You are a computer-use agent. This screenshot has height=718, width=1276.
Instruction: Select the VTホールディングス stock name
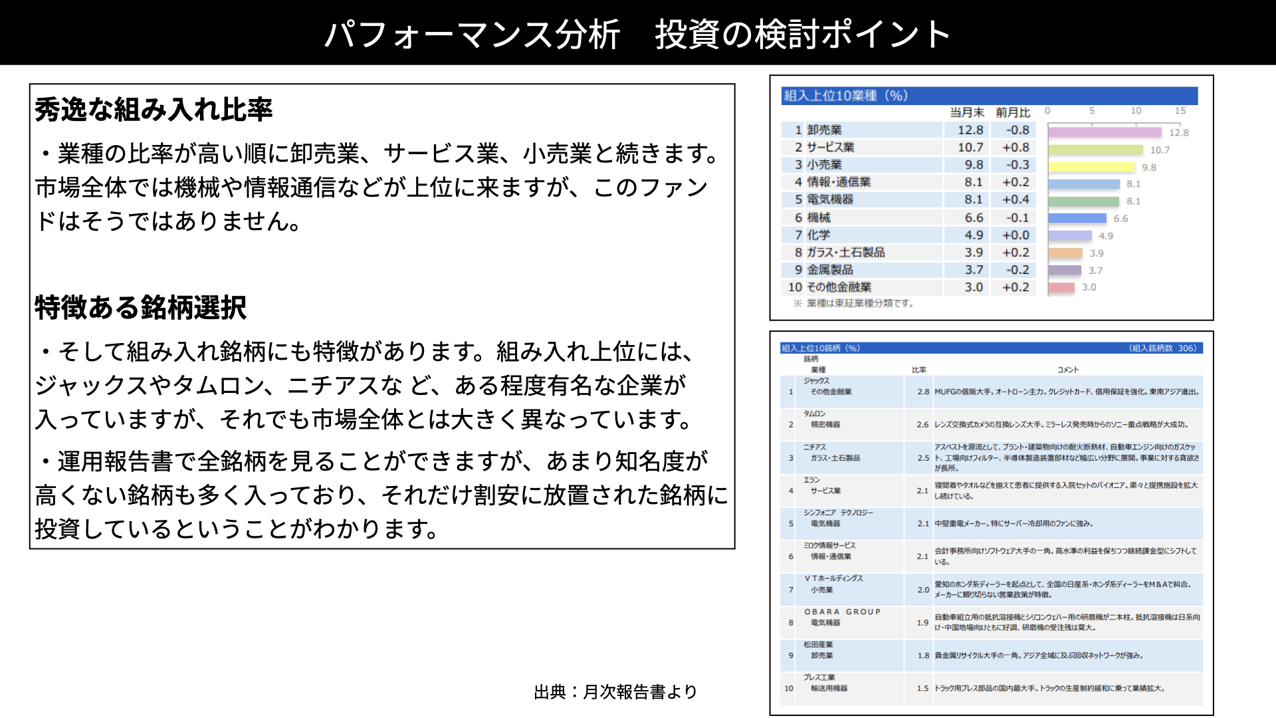click(834, 578)
